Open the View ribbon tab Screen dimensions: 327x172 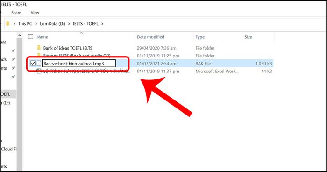coord(35,13)
